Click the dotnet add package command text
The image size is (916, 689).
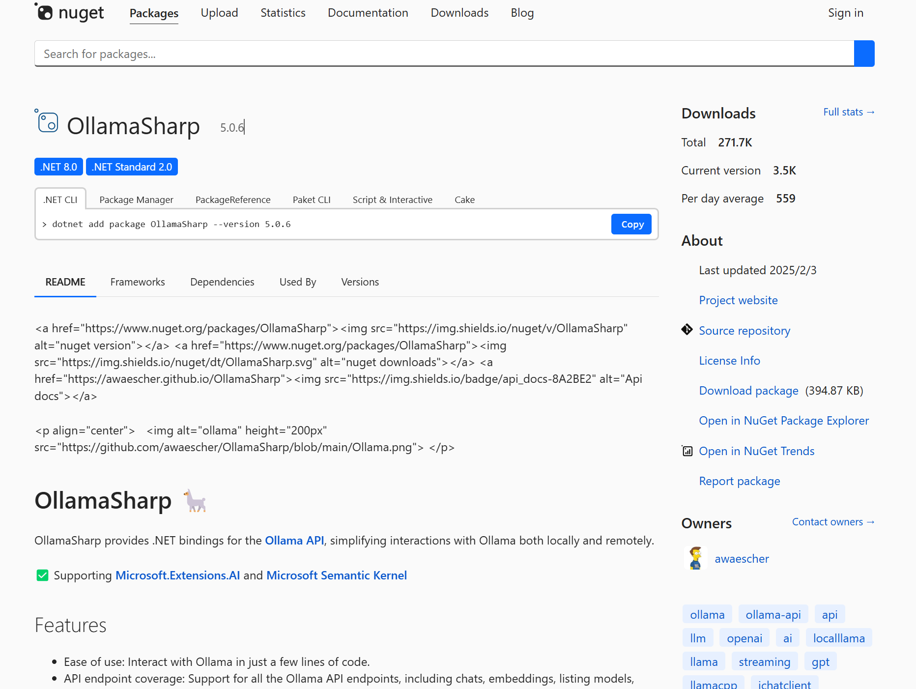coord(172,224)
